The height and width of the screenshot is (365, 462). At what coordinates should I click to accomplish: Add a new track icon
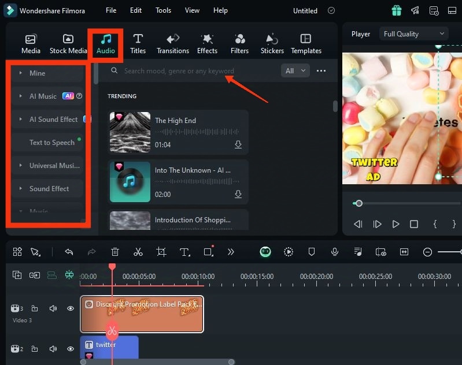click(17, 275)
